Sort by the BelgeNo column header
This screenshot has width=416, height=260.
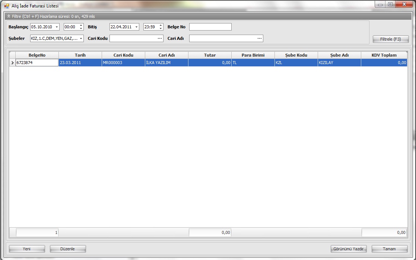(37, 55)
